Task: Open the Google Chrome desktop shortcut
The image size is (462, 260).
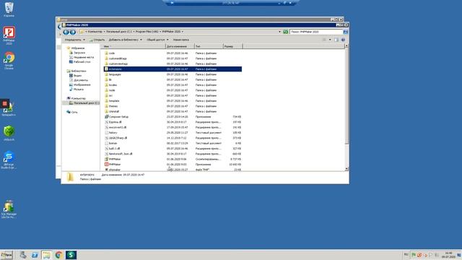Action: coord(9,61)
